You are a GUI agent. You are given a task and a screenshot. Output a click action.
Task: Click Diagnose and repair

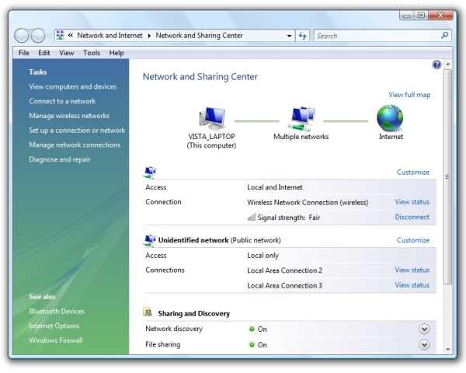click(x=60, y=159)
